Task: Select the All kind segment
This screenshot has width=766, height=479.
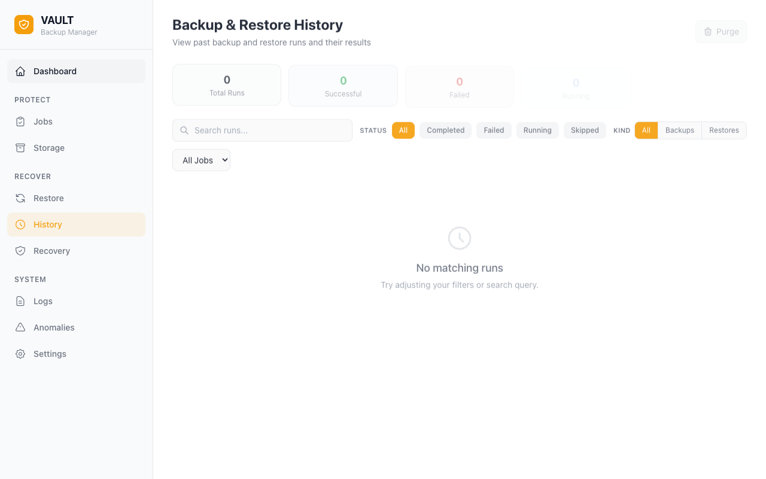Action: [x=646, y=131]
